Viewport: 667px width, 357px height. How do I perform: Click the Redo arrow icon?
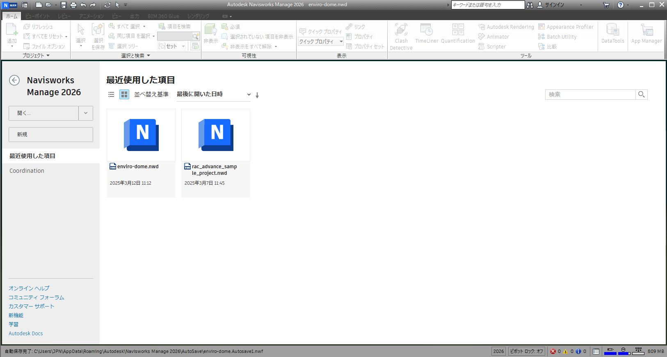[93, 5]
